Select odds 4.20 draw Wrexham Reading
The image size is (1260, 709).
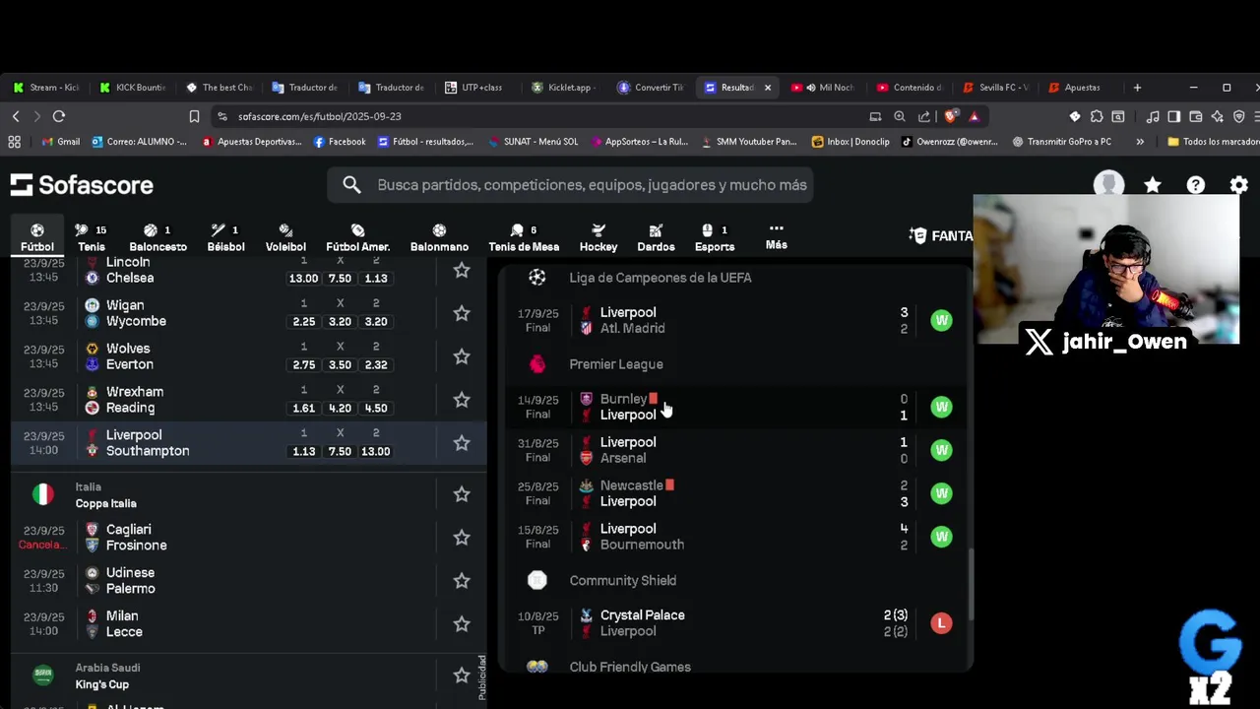[x=340, y=408]
